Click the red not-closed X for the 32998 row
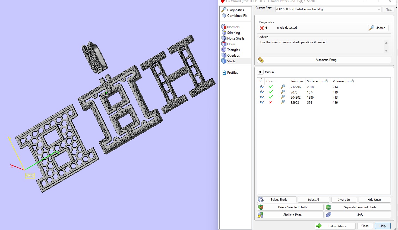 (270, 102)
